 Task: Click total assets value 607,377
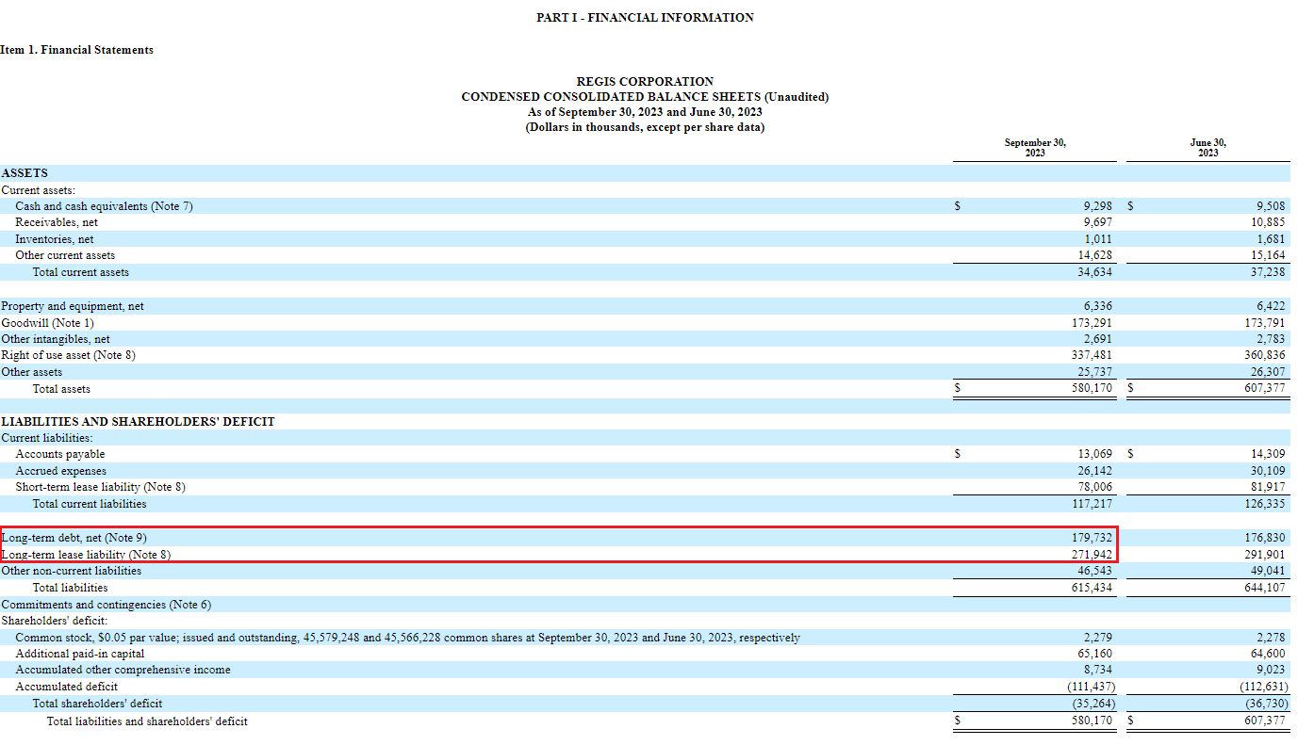point(1264,388)
